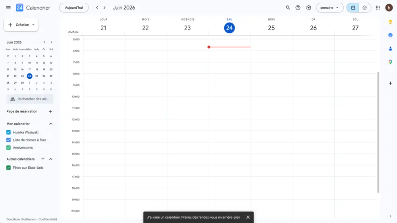Screen dimensions: 397x223
Task: Select day 23 in week header
Action: 187,28
